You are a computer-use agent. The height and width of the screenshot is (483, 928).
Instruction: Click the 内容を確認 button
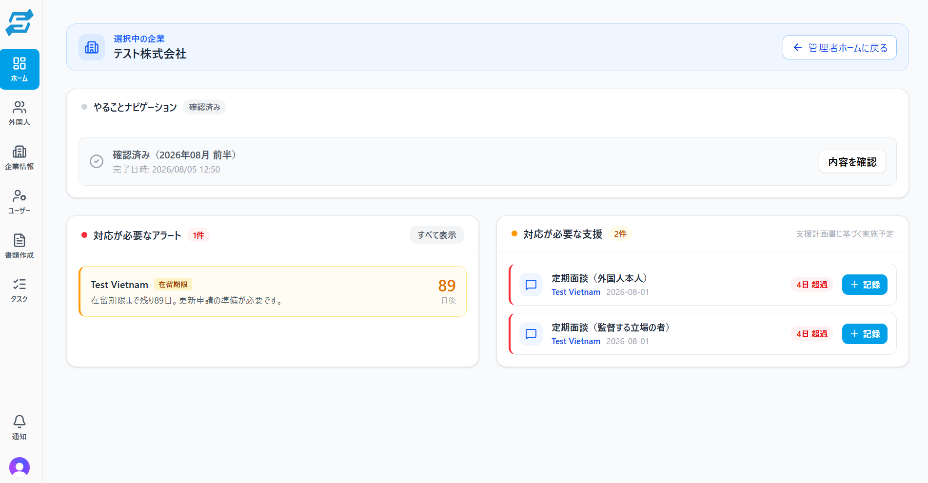click(852, 161)
